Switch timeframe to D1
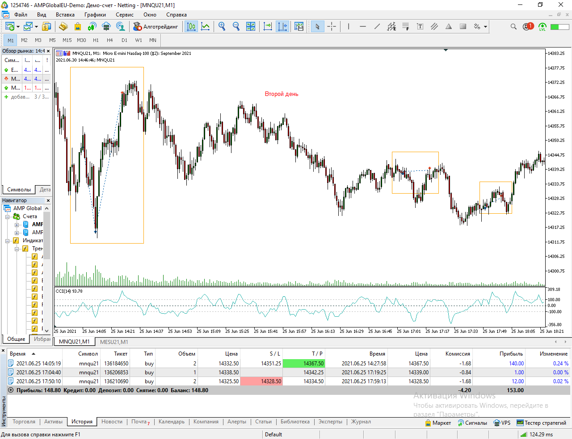The image size is (572, 439). click(124, 40)
